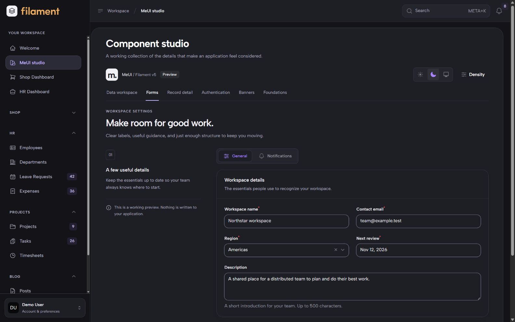Select the General settings tab
Viewport: 515px width, 322px height.
tap(235, 156)
